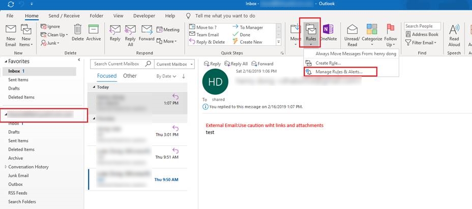This screenshot has width=472, height=209.
Task: Toggle Unread/Read status
Action: pyautogui.click(x=352, y=36)
